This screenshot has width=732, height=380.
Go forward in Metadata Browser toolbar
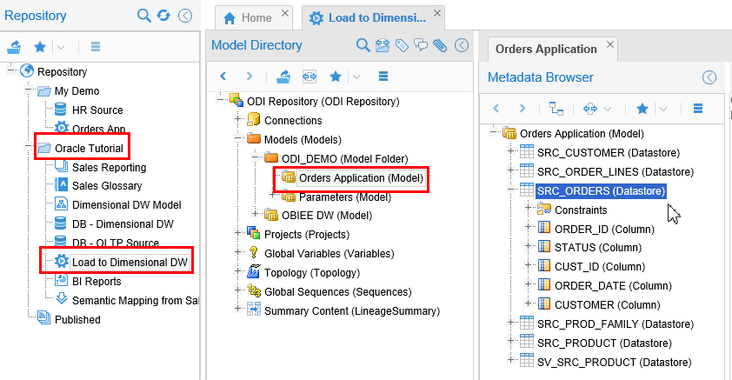(x=522, y=109)
